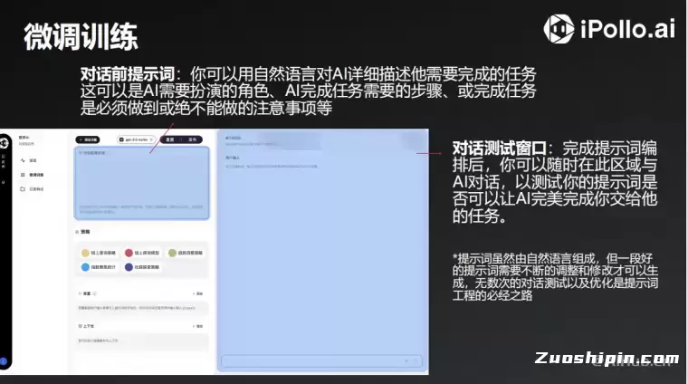Viewport: 688px width, 384px height.
Task: Open the middle fine-tune training menu item
Action: (x=36, y=174)
